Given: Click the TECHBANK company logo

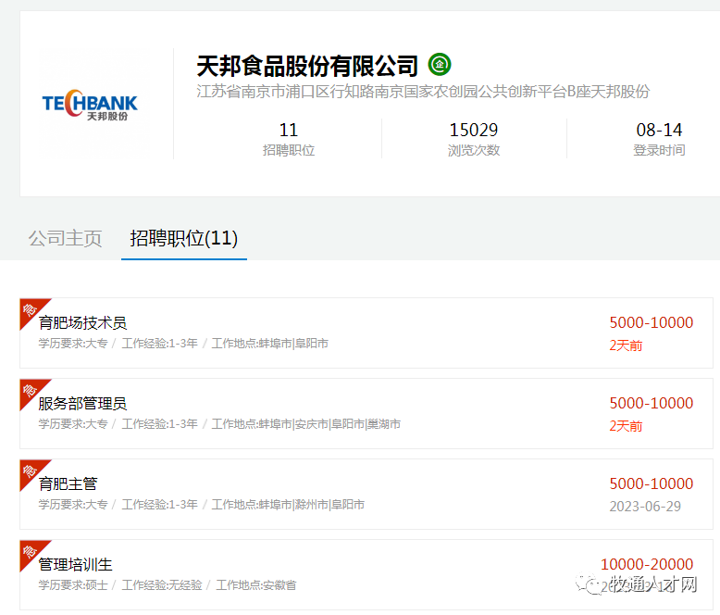Looking at the screenshot, I should click(90, 106).
